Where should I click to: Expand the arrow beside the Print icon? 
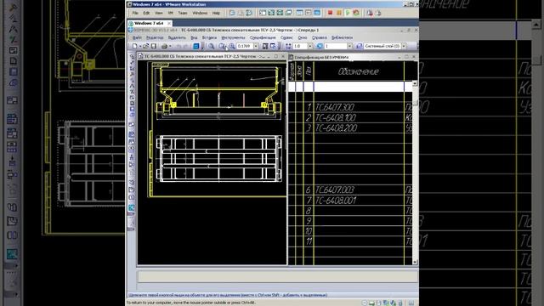click(170, 46)
